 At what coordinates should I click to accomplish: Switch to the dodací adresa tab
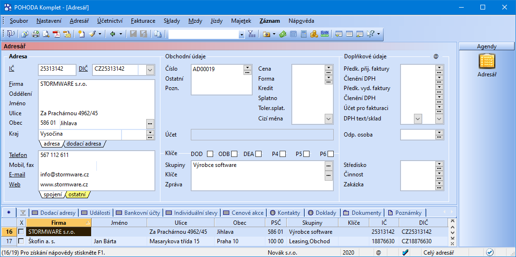tap(84, 144)
